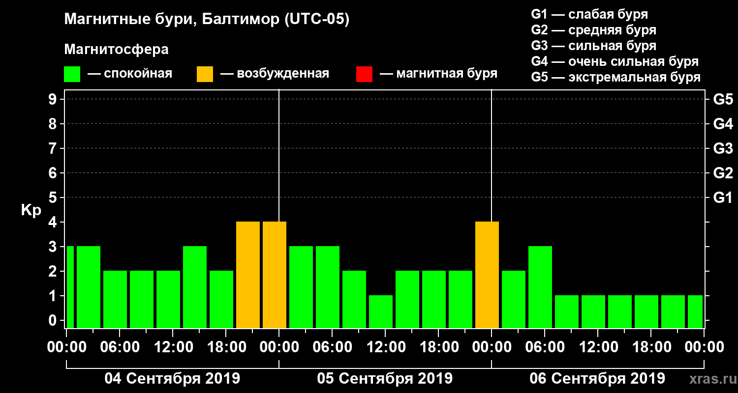Click orange bar crossing midnight into 05 Сентября
The width and height of the screenshot is (738, 393).
(275, 275)
